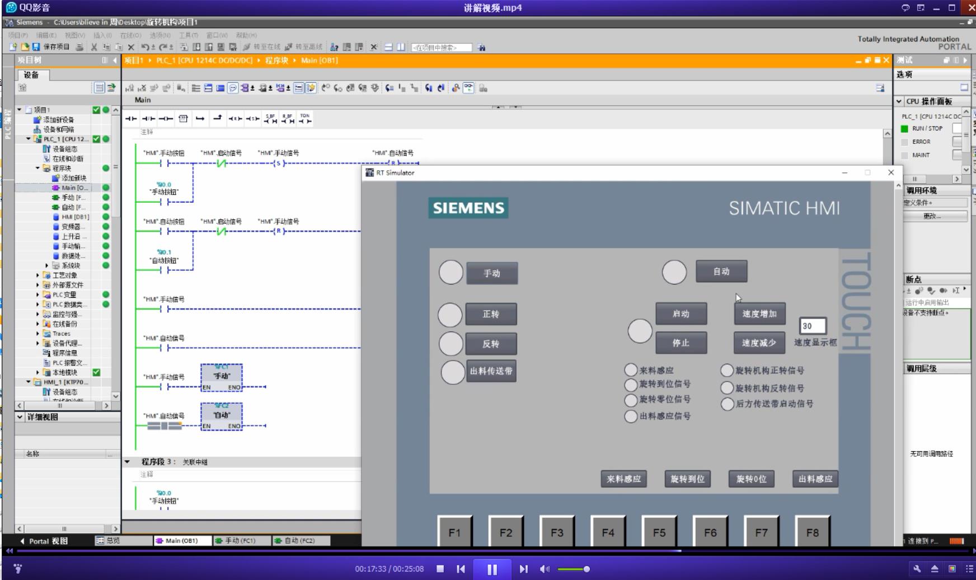Expand the Traces folder
This screenshot has width=976, height=580.
tap(38, 334)
